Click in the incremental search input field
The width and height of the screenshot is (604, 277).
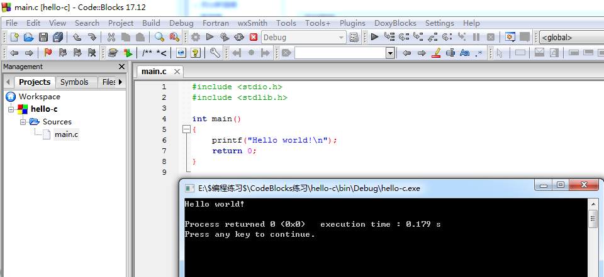click(x=340, y=53)
